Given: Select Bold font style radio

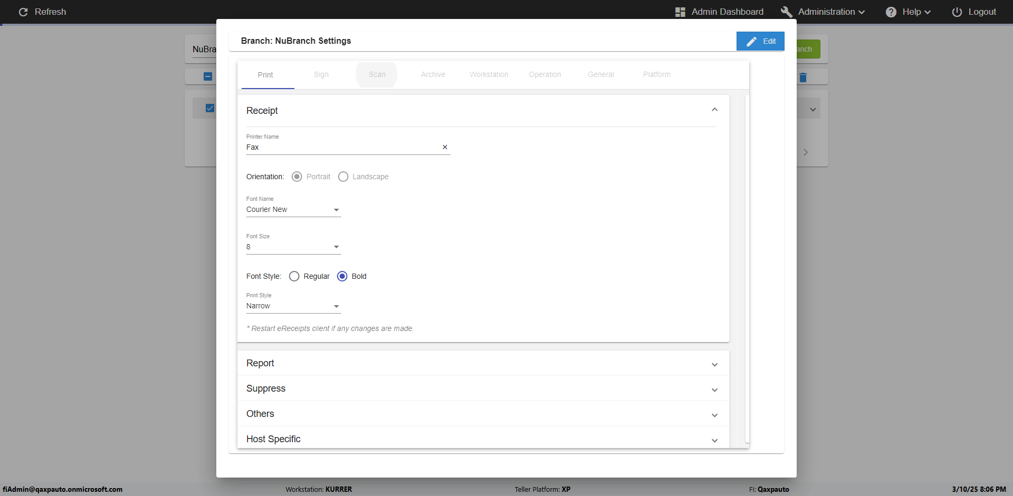Looking at the screenshot, I should coord(342,276).
